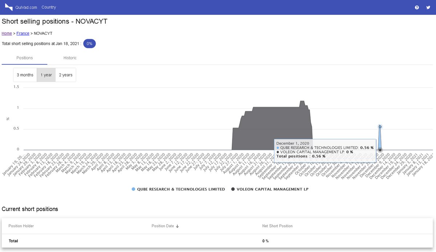Image resolution: width=436 pixels, height=252 pixels.
Task: Open the help question mark icon
Action: [x=417, y=7]
